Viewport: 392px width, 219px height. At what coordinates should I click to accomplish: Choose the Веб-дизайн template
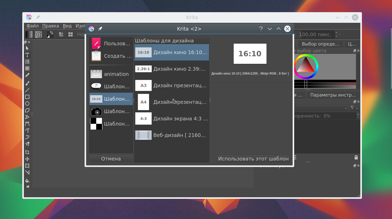[x=172, y=135]
